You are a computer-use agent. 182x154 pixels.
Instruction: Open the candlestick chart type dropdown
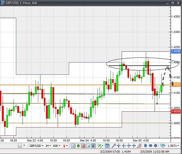pos(65,146)
